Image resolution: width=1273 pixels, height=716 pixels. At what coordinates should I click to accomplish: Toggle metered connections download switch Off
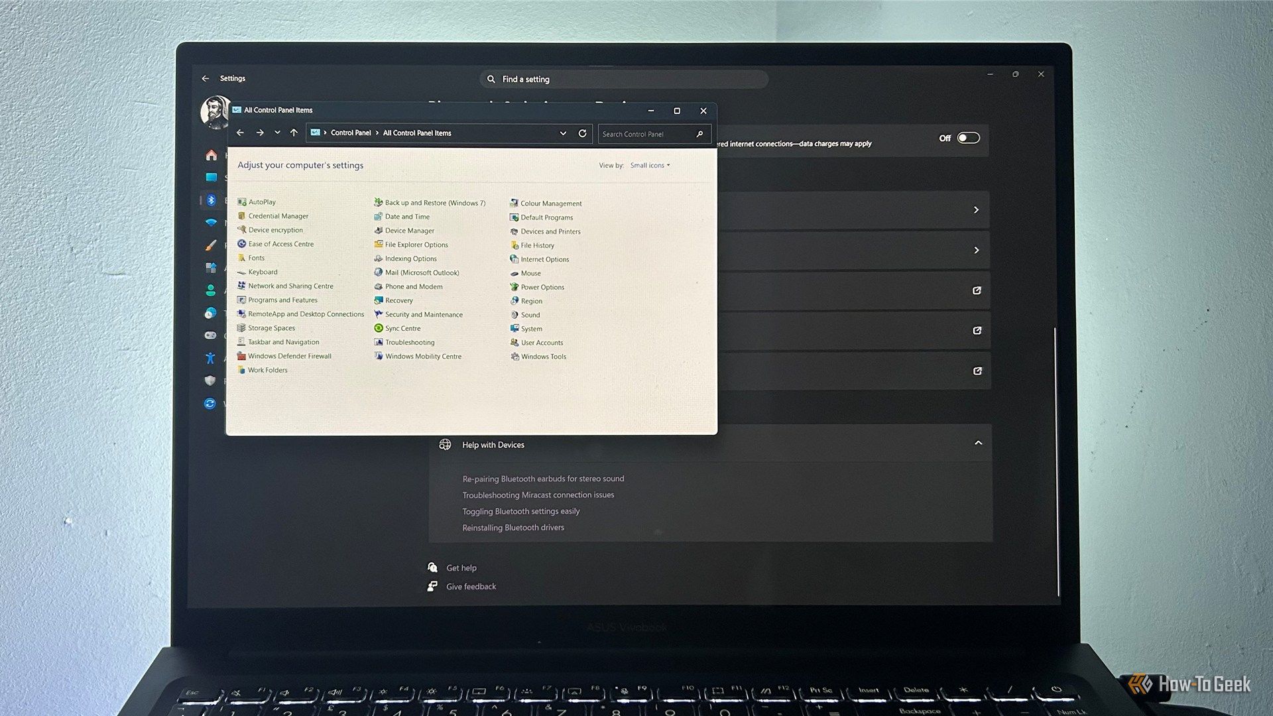pyautogui.click(x=968, y=138)
